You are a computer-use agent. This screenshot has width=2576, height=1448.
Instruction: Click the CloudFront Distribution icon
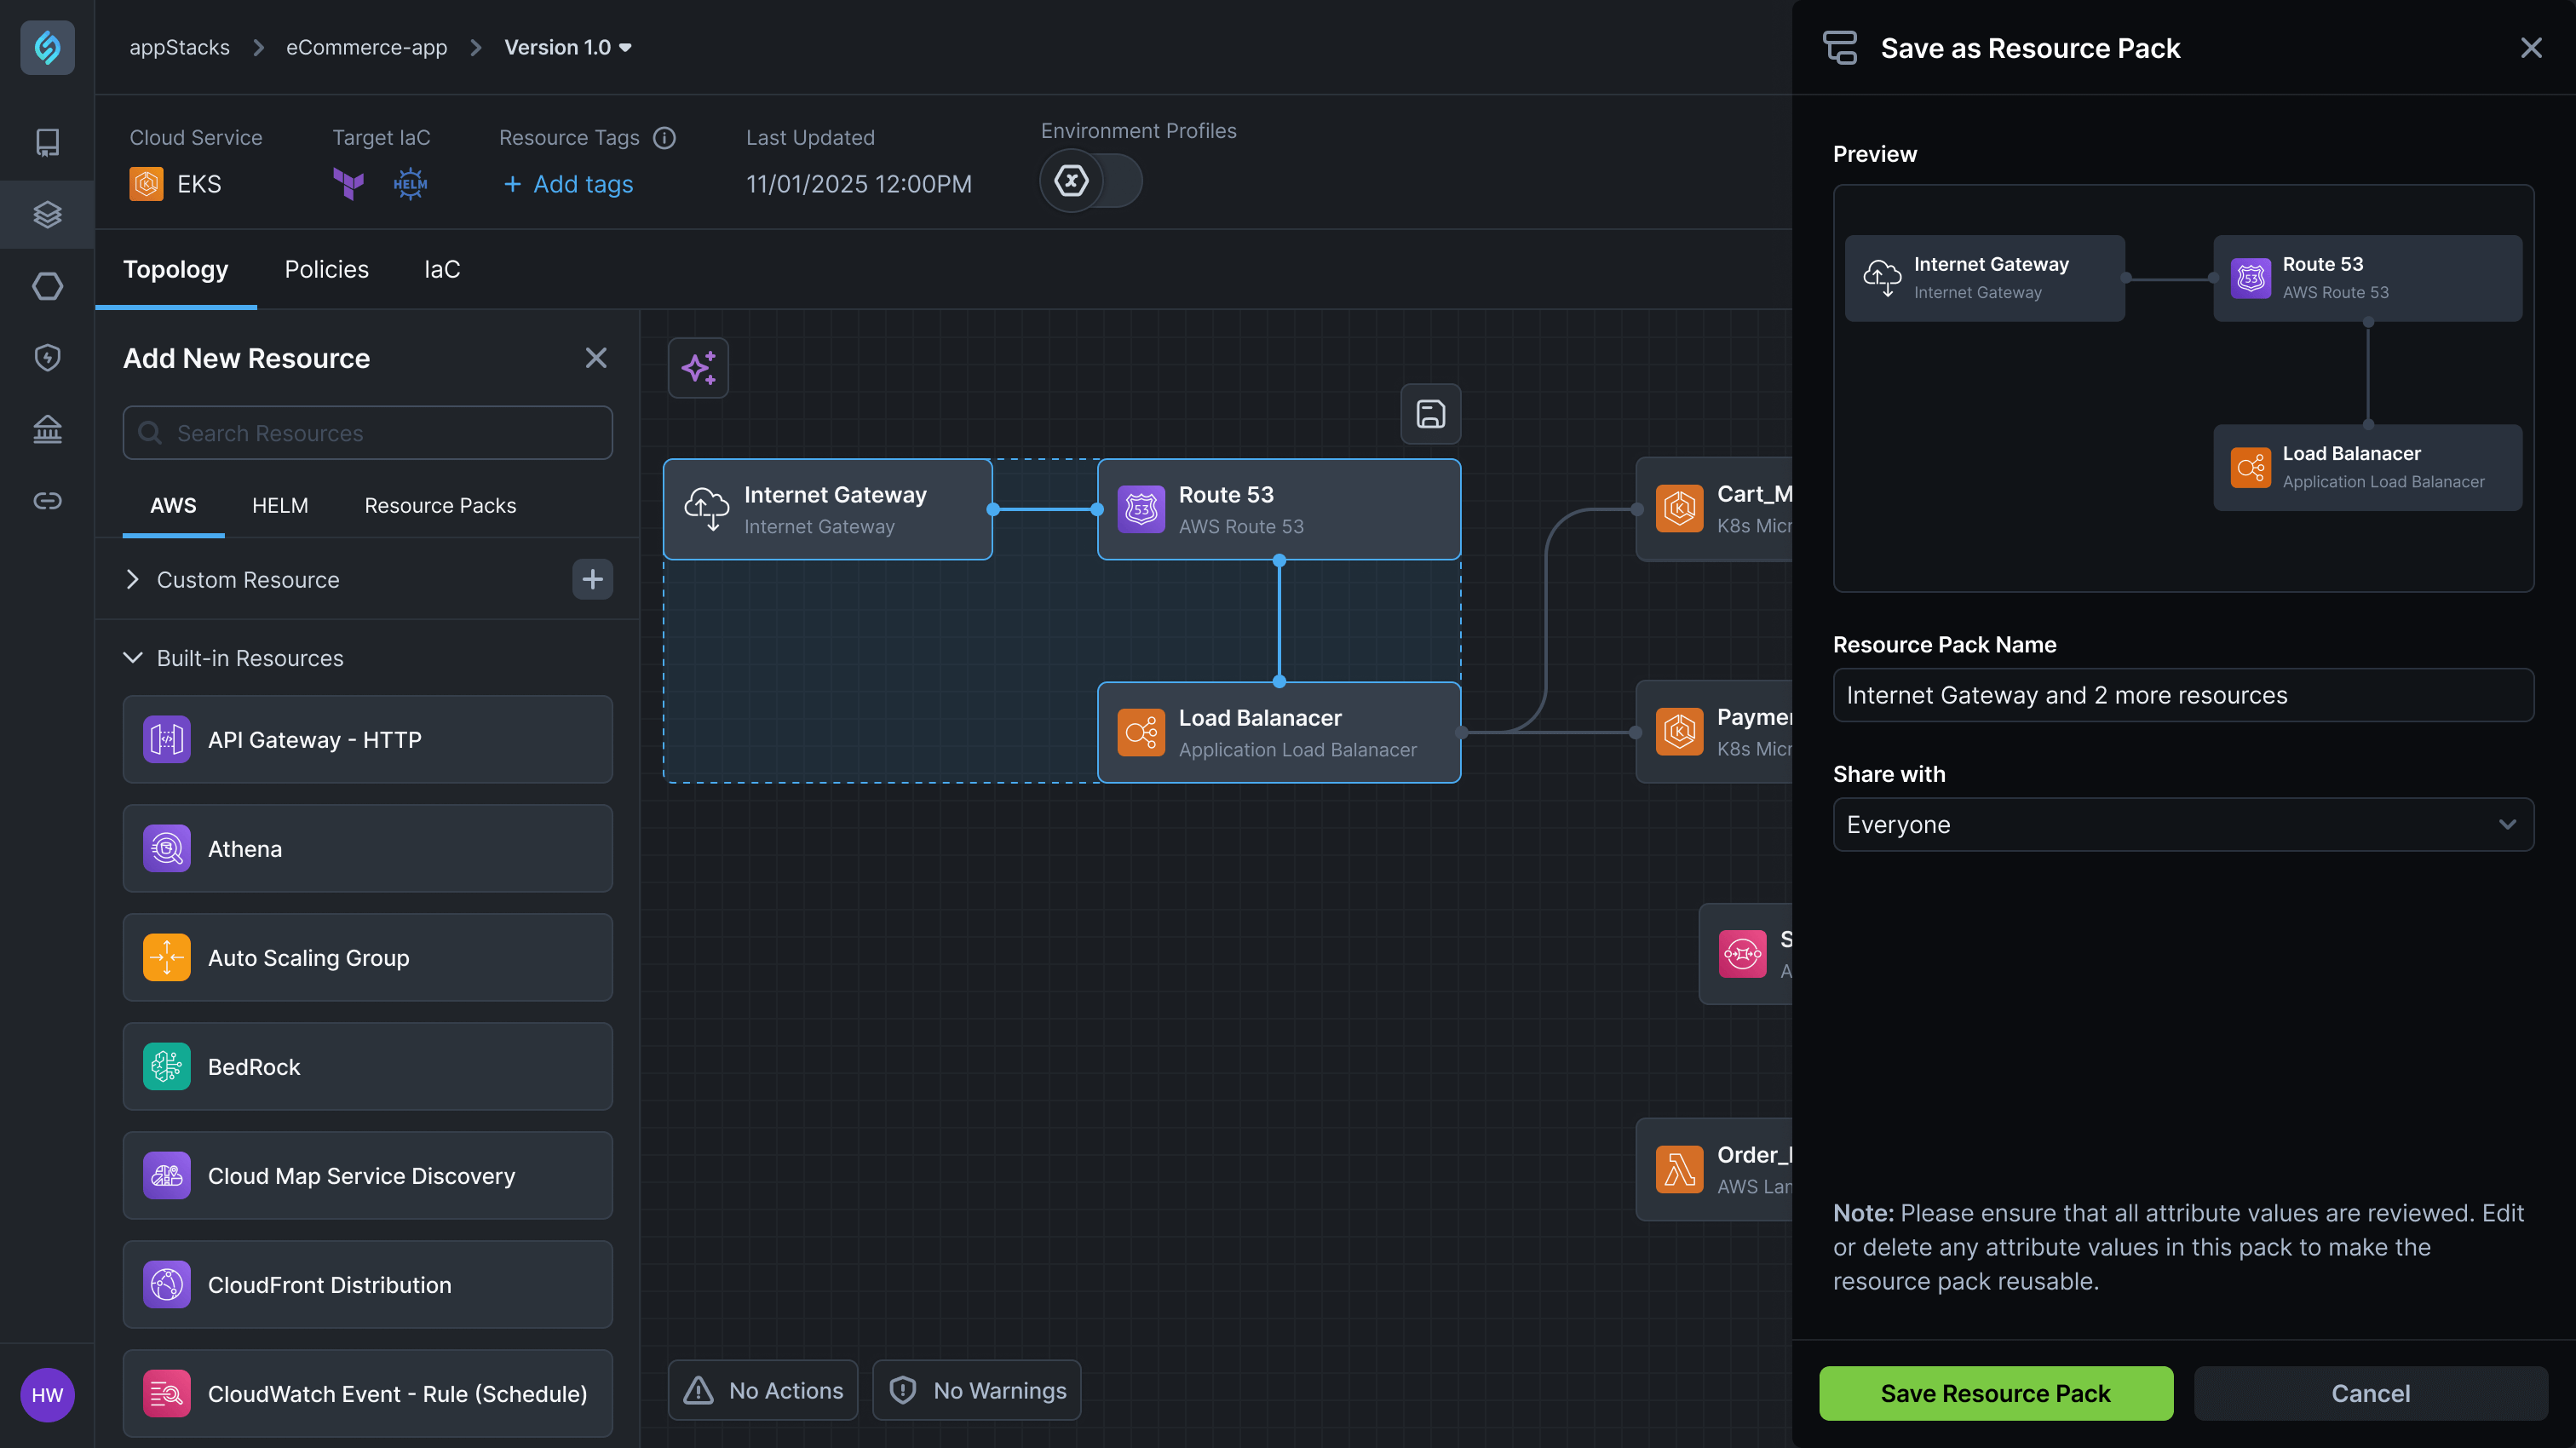pyautogui.click(x=166, y=1284)
